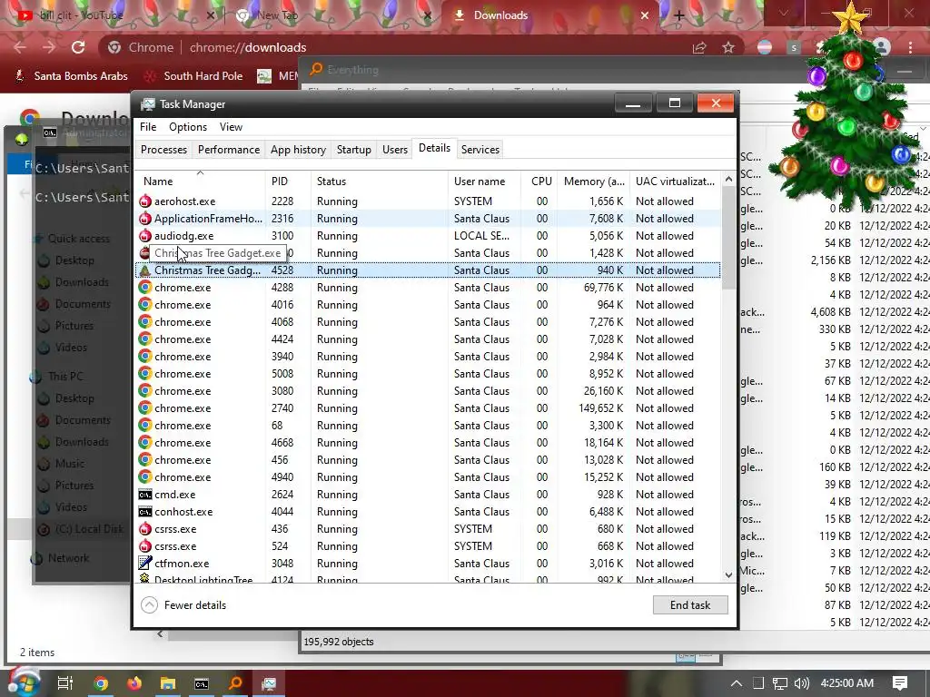Screen dimensions: 930x697
Task: Switch to the Performance tab
Action: (229, 150)
